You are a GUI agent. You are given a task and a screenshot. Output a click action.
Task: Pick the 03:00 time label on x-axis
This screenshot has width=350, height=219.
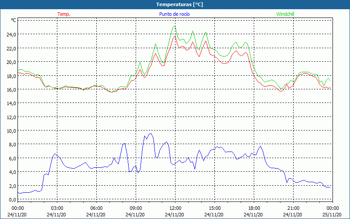coord(57,208)
